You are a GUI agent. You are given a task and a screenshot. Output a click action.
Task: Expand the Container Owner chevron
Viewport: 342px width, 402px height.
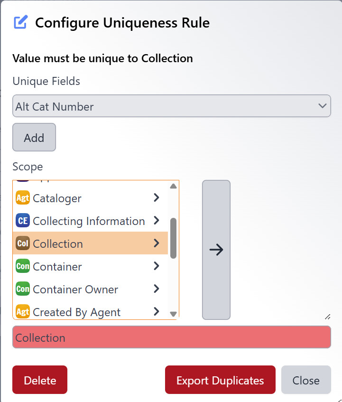point(157,289)
